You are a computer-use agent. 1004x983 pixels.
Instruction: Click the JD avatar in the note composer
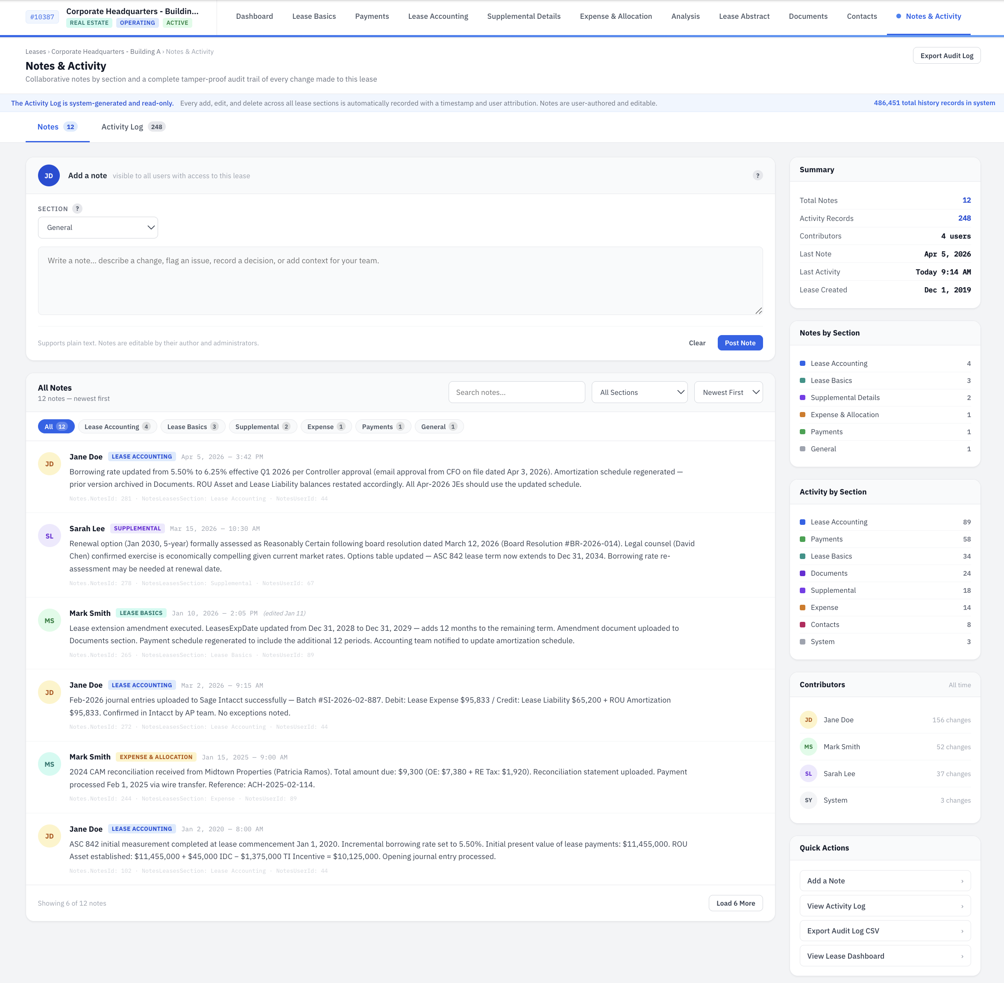[49, 176]
